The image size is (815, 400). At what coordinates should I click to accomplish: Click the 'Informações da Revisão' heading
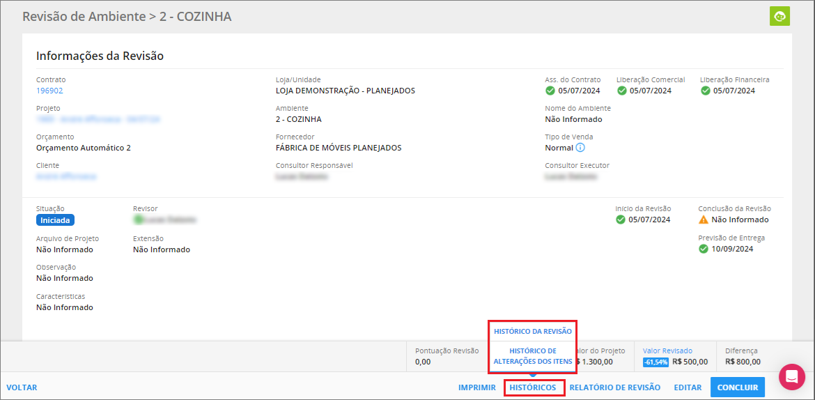(x=100, y=56)
